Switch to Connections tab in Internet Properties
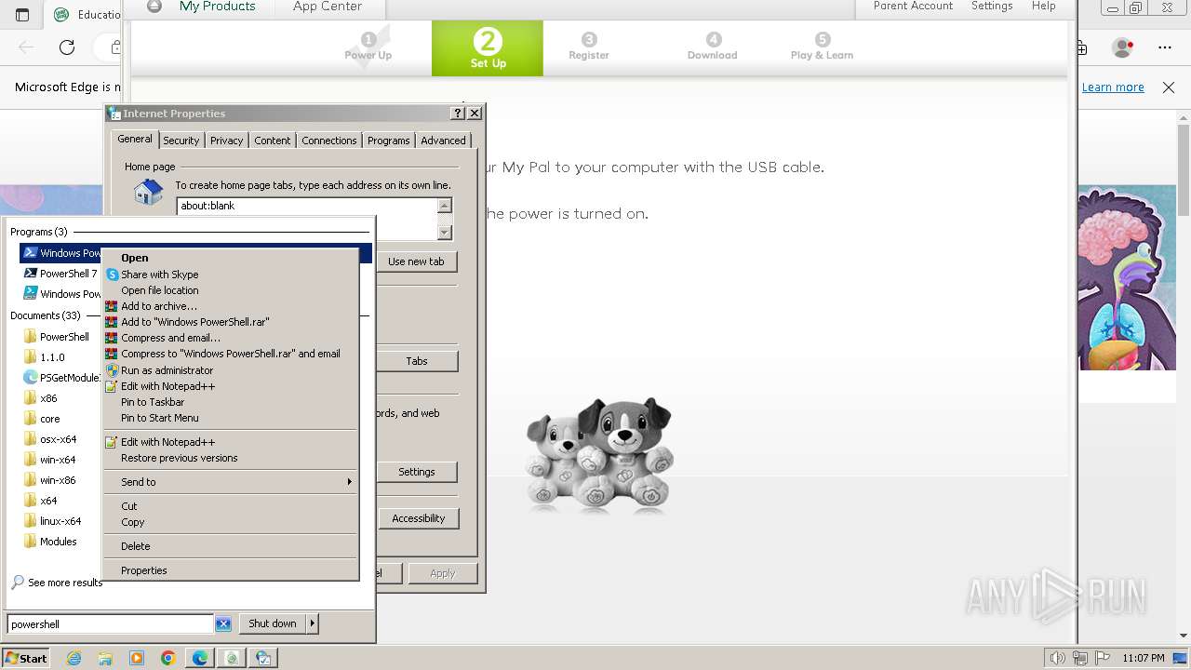The width and height of the screenshot is (1191, 670). click(x=328, y=141)
